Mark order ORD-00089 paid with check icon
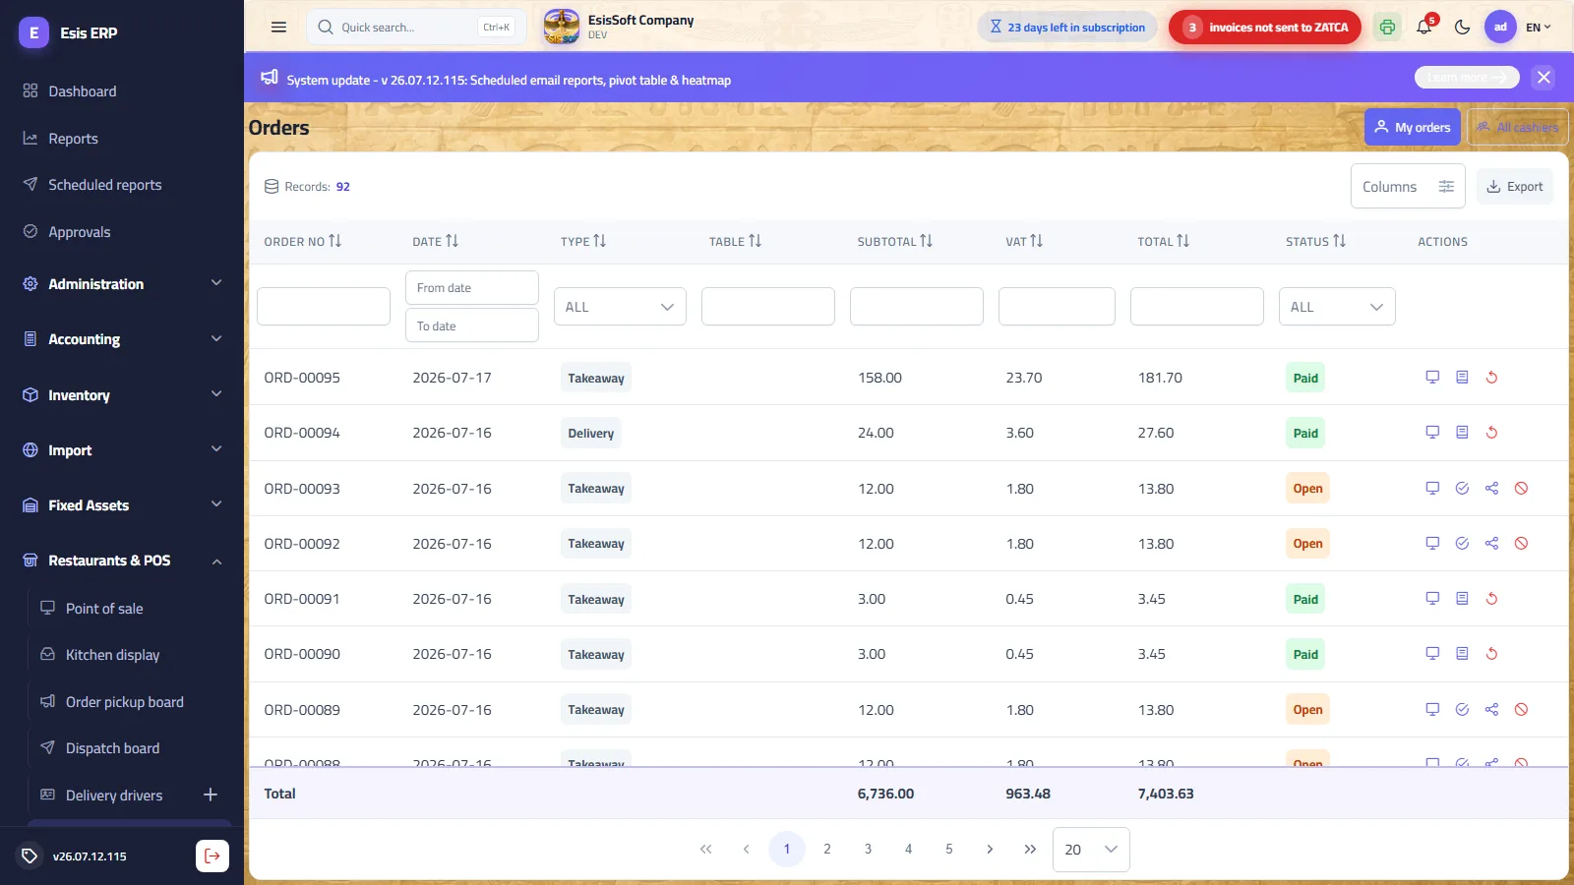 tap(1462, 710)
